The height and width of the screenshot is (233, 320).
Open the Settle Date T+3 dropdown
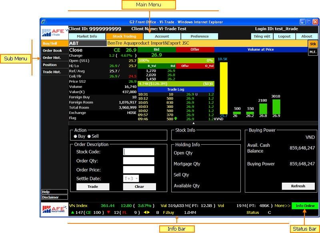131,179
